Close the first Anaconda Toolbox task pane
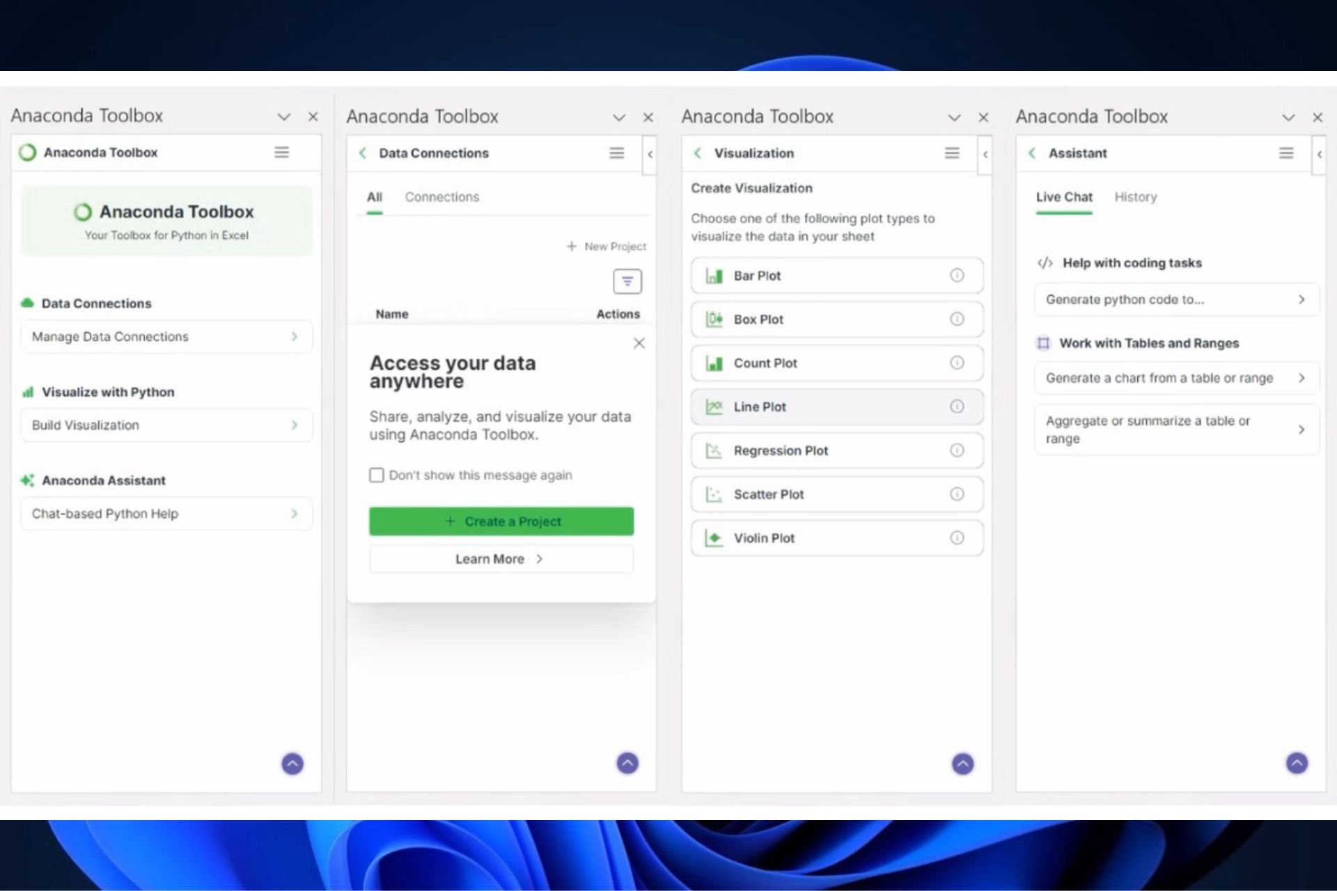 313,116
